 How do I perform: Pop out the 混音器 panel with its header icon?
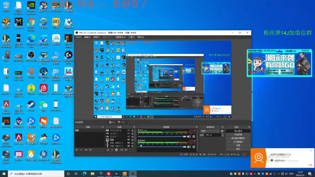[196, 127]
